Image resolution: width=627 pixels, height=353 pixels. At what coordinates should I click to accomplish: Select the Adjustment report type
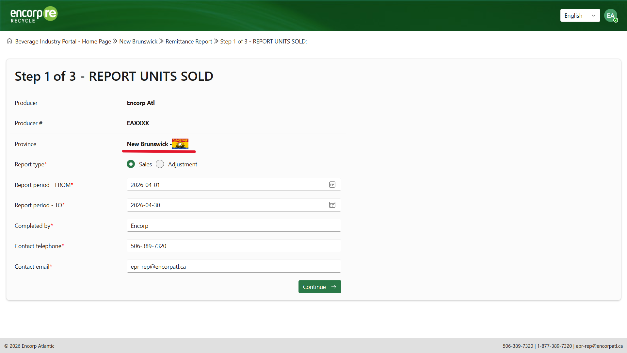(160, 164)
